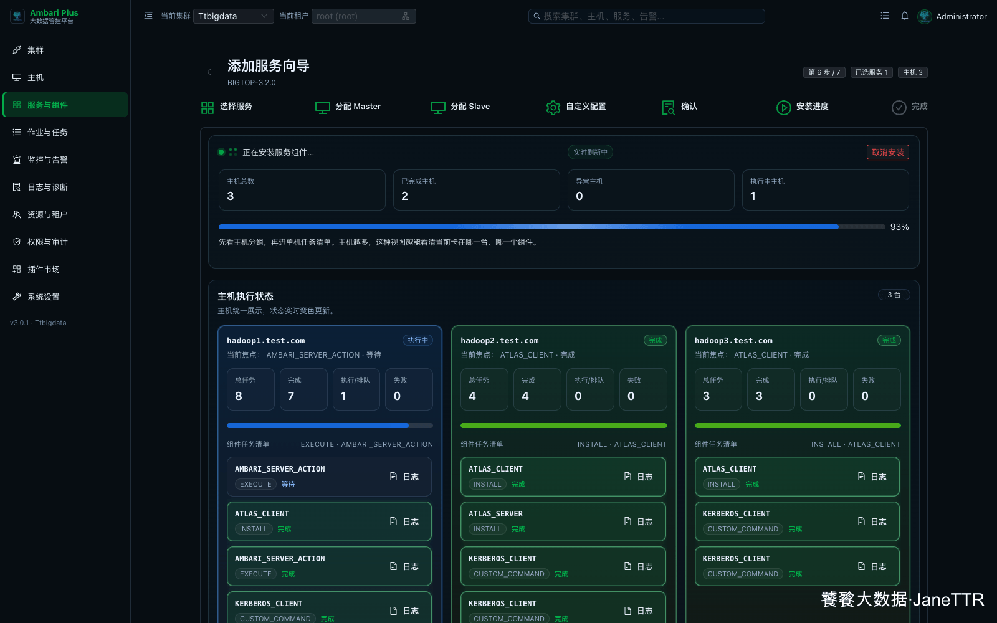The width and height of the screenshot is (997, 623).
Task: Click hadoop3.test.com host name
Action: [x=733, y=341]
